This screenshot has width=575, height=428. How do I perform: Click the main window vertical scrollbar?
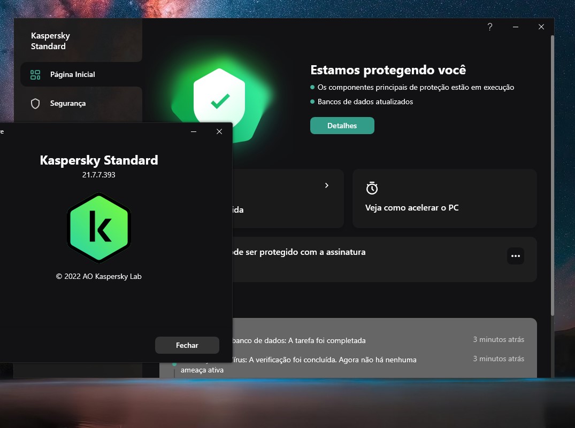pos(552,175)
